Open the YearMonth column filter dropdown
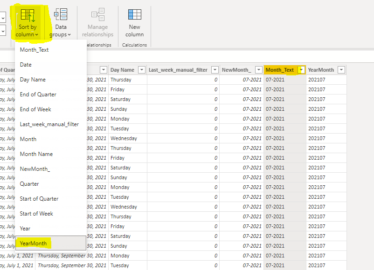This screenshot has width=374, height=270. tap(341, 70)
